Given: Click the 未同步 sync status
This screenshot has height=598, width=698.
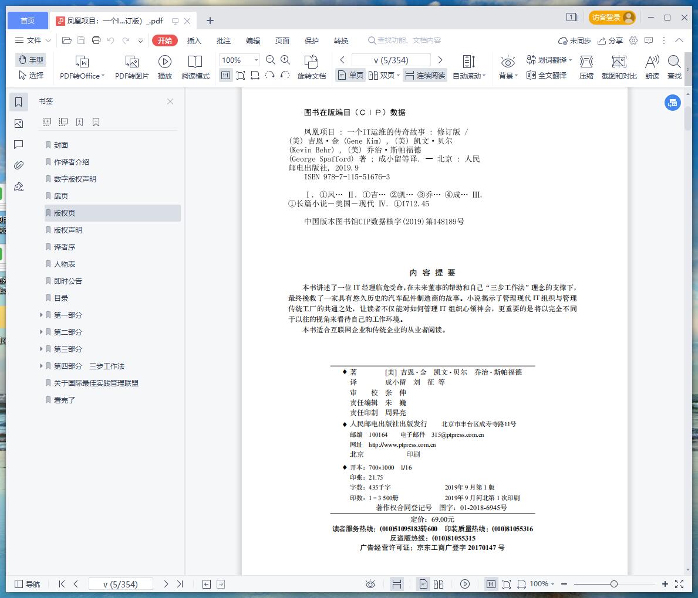Looking at the screenshot, I should click(x=575, y=40).
